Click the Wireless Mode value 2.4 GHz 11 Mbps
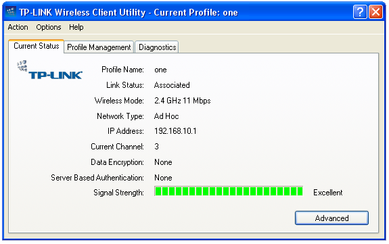 tap(183, 101)
